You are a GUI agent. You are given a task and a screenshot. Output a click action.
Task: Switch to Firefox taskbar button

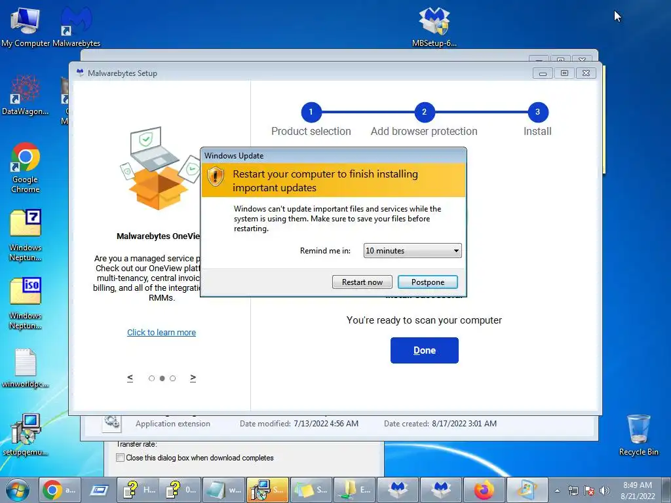point(484,490)
